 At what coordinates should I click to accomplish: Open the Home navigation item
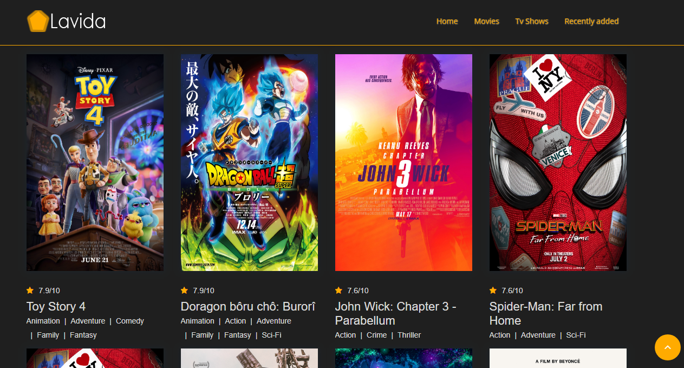tap(447, 21)
